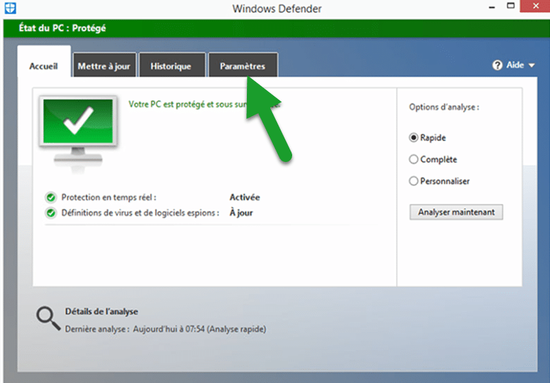The image size is (550, 383).
Task: Click the "Options d'analyse" label
Action: [444, 107]
